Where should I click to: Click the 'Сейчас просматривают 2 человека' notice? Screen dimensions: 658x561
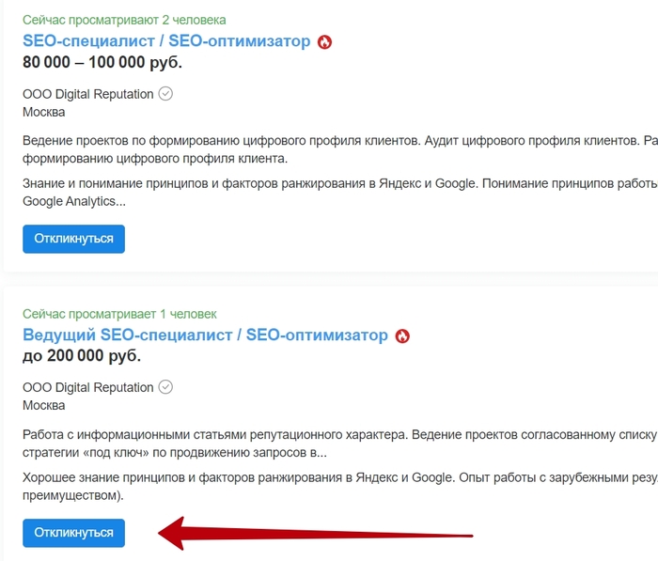(x=124, y=20)
